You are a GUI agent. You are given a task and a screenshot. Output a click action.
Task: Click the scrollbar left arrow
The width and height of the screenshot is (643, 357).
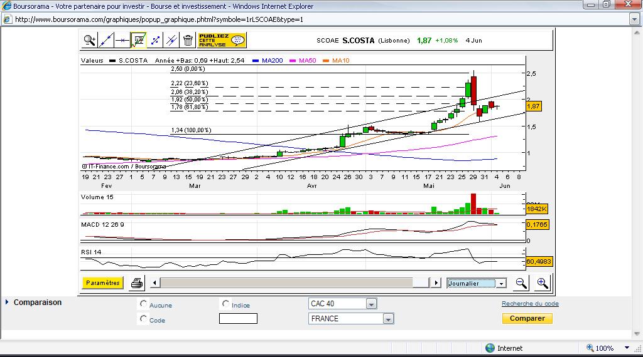154,282
